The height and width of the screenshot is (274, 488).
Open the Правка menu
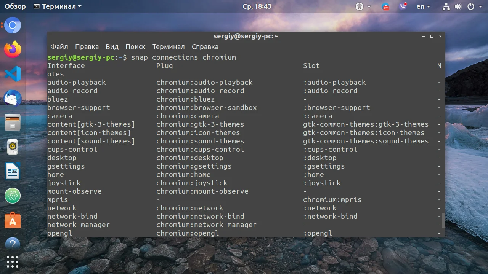point(87,47)
